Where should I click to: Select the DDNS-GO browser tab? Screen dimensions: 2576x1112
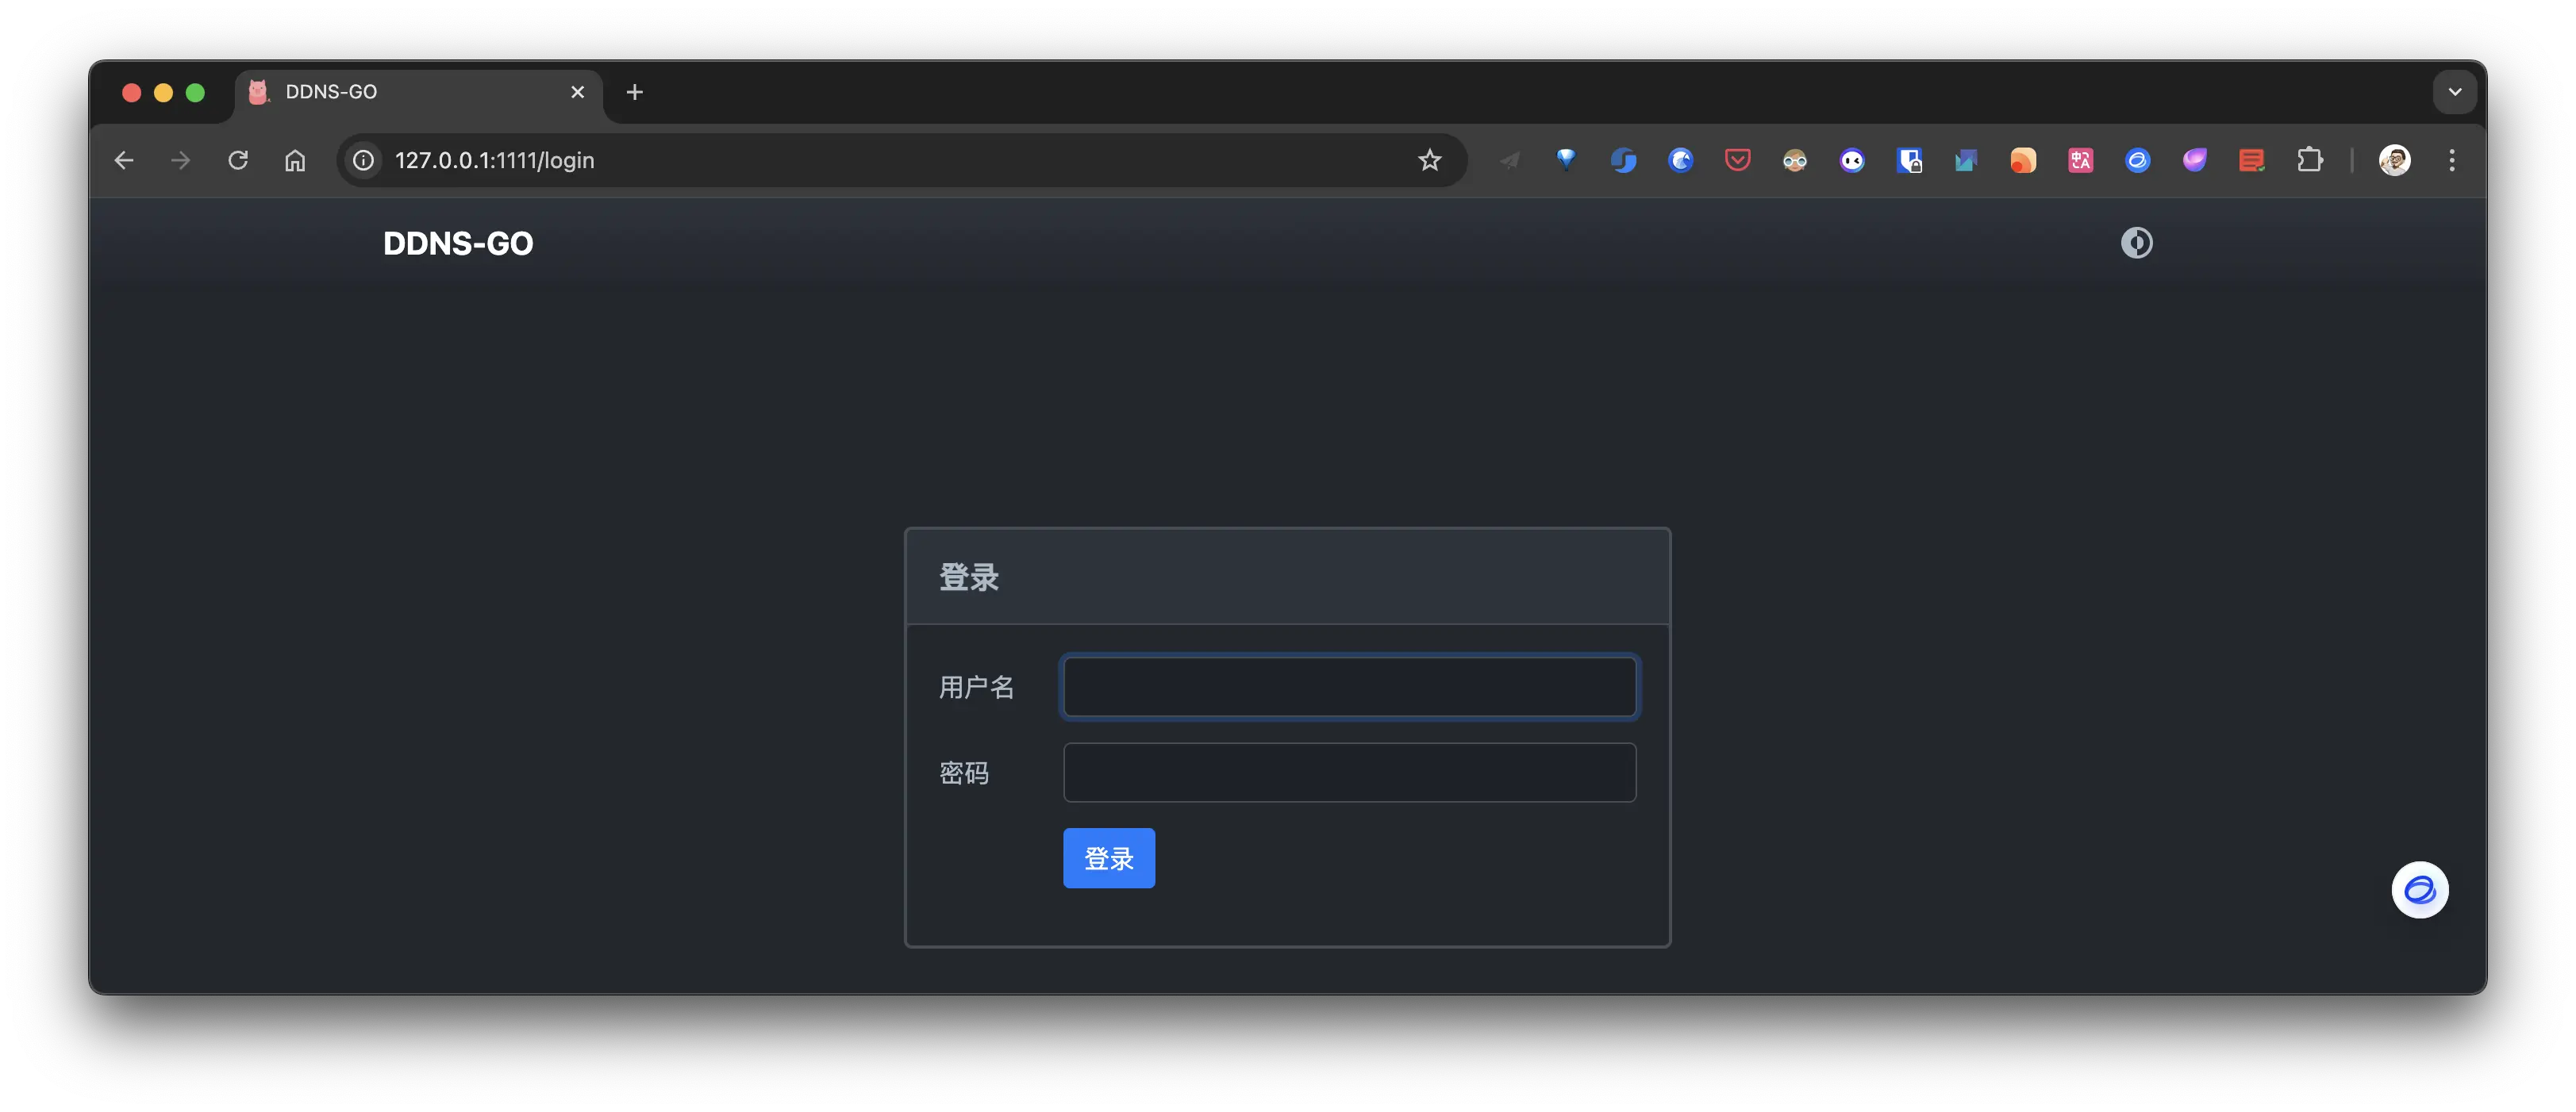(x=400, y=92)
